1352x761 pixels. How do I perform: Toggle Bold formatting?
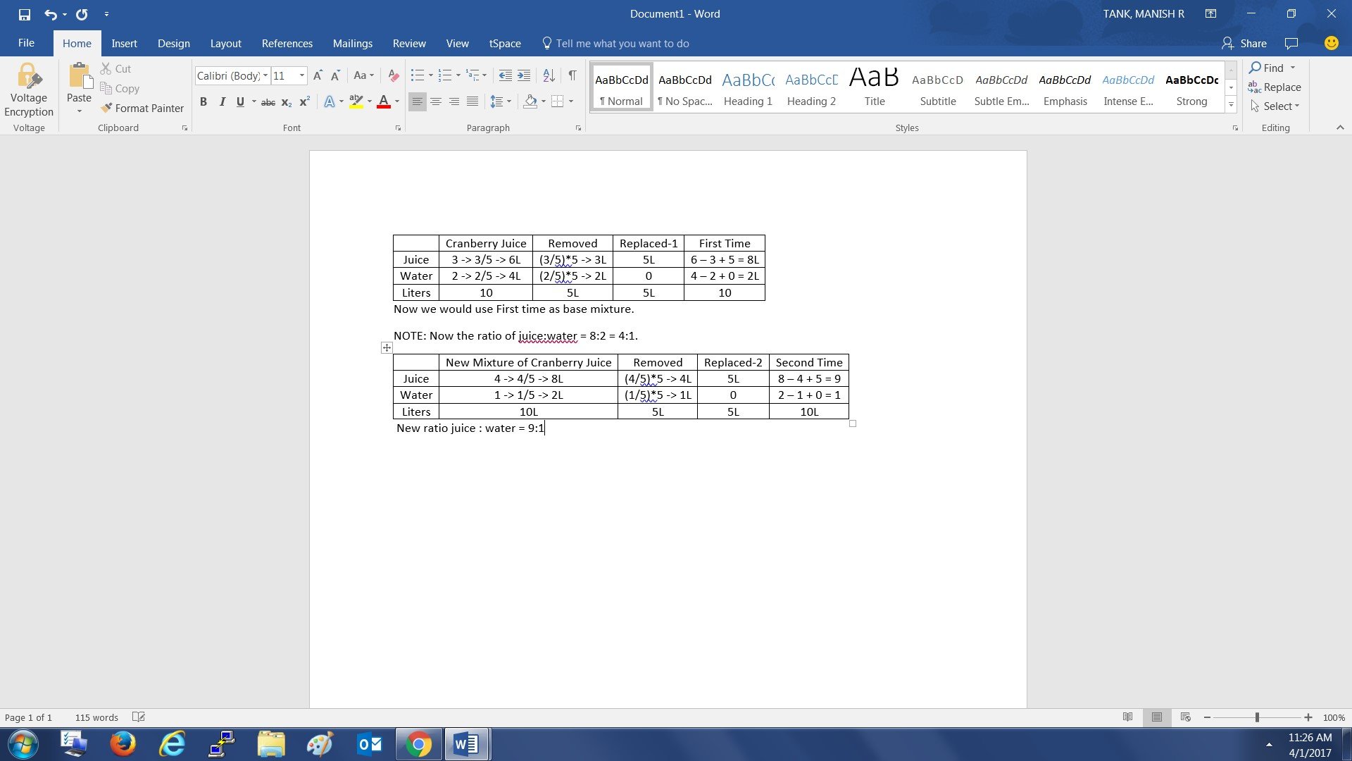pyautogui.click(x=204, y=102)
